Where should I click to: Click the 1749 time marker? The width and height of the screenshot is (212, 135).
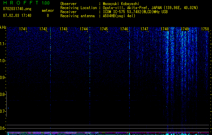pyautogui.click(x=185, y=29)
